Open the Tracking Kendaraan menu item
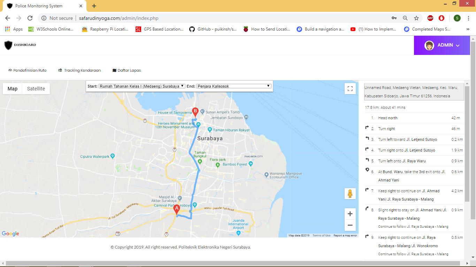Viewport: 476px width, 267px height. [x=79, y=70]
